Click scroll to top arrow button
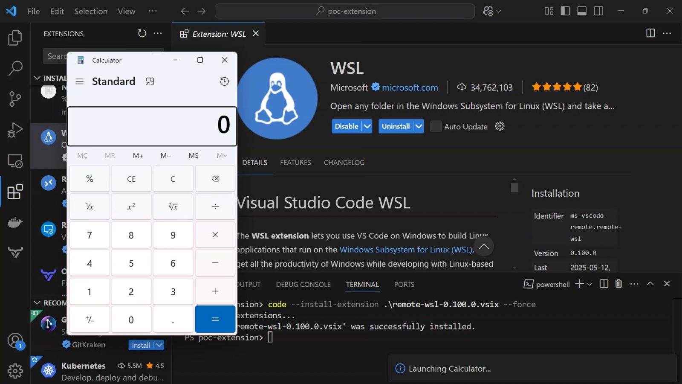 483,246
